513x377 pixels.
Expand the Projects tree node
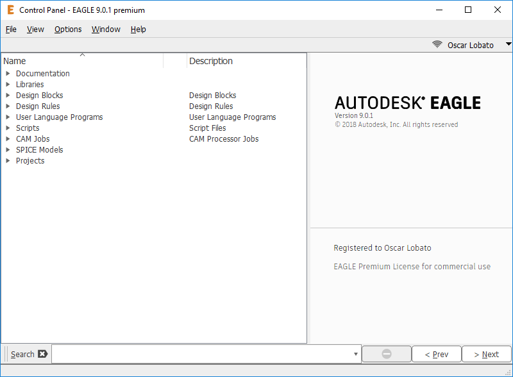(8, 161)
